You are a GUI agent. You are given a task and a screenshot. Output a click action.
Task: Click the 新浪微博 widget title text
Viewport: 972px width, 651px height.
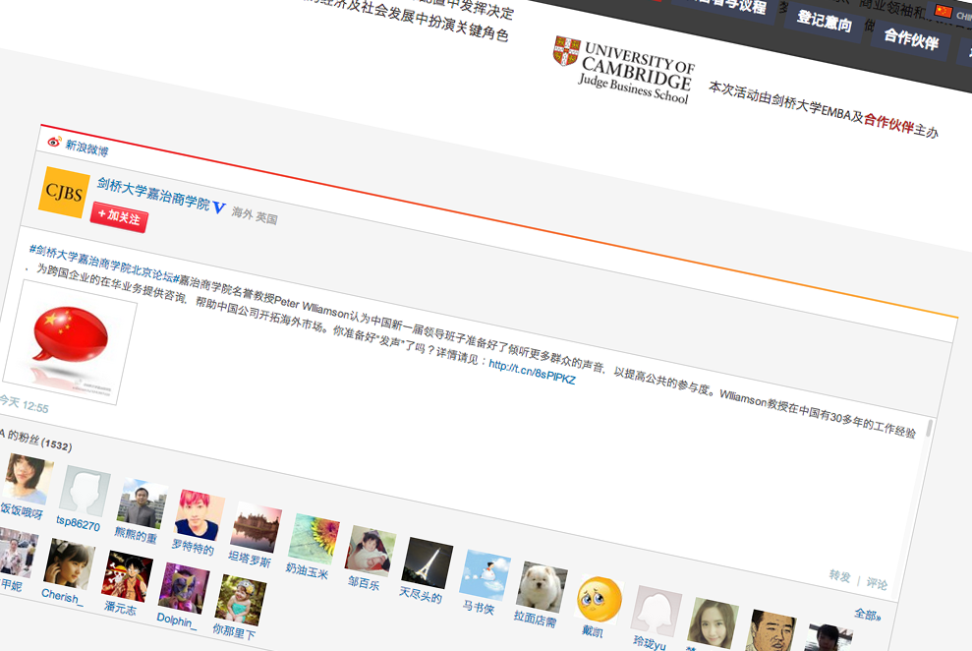86,148
